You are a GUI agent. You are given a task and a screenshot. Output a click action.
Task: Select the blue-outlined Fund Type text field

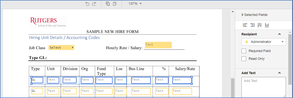[x=104, y=80]
